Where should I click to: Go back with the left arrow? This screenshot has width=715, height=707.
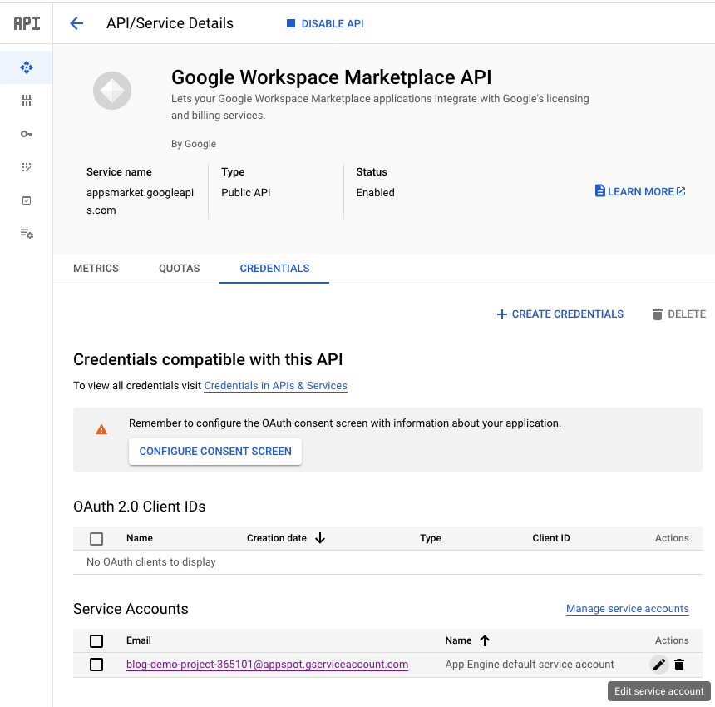click(76, 23)
